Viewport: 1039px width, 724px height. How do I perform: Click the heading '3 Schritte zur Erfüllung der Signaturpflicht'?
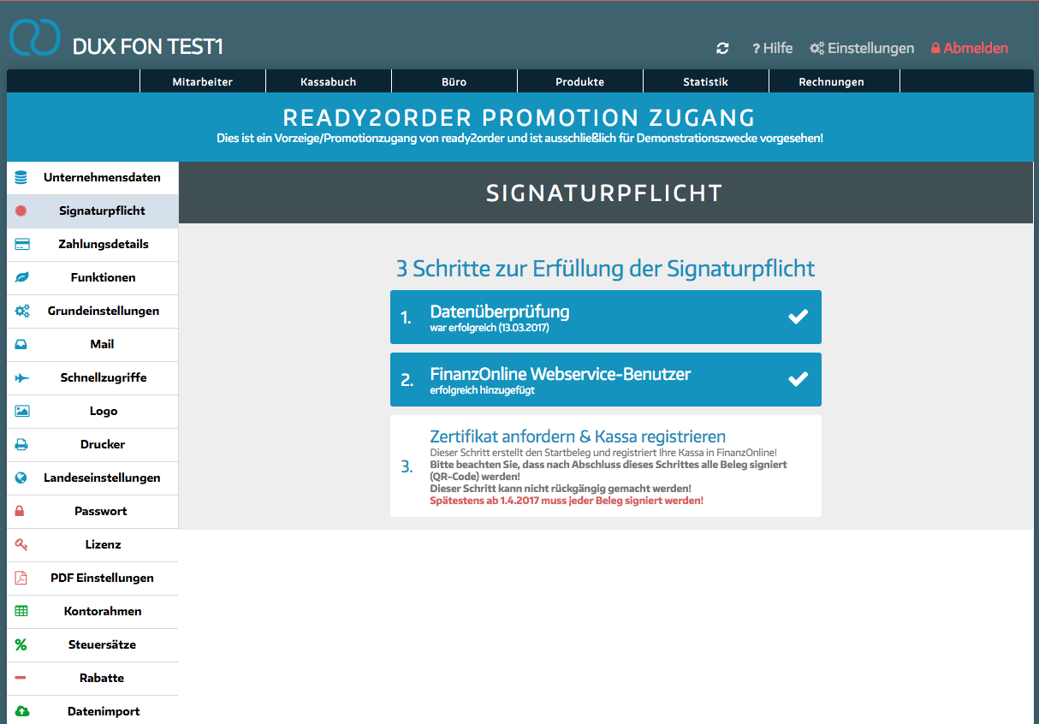click(605, 269)
